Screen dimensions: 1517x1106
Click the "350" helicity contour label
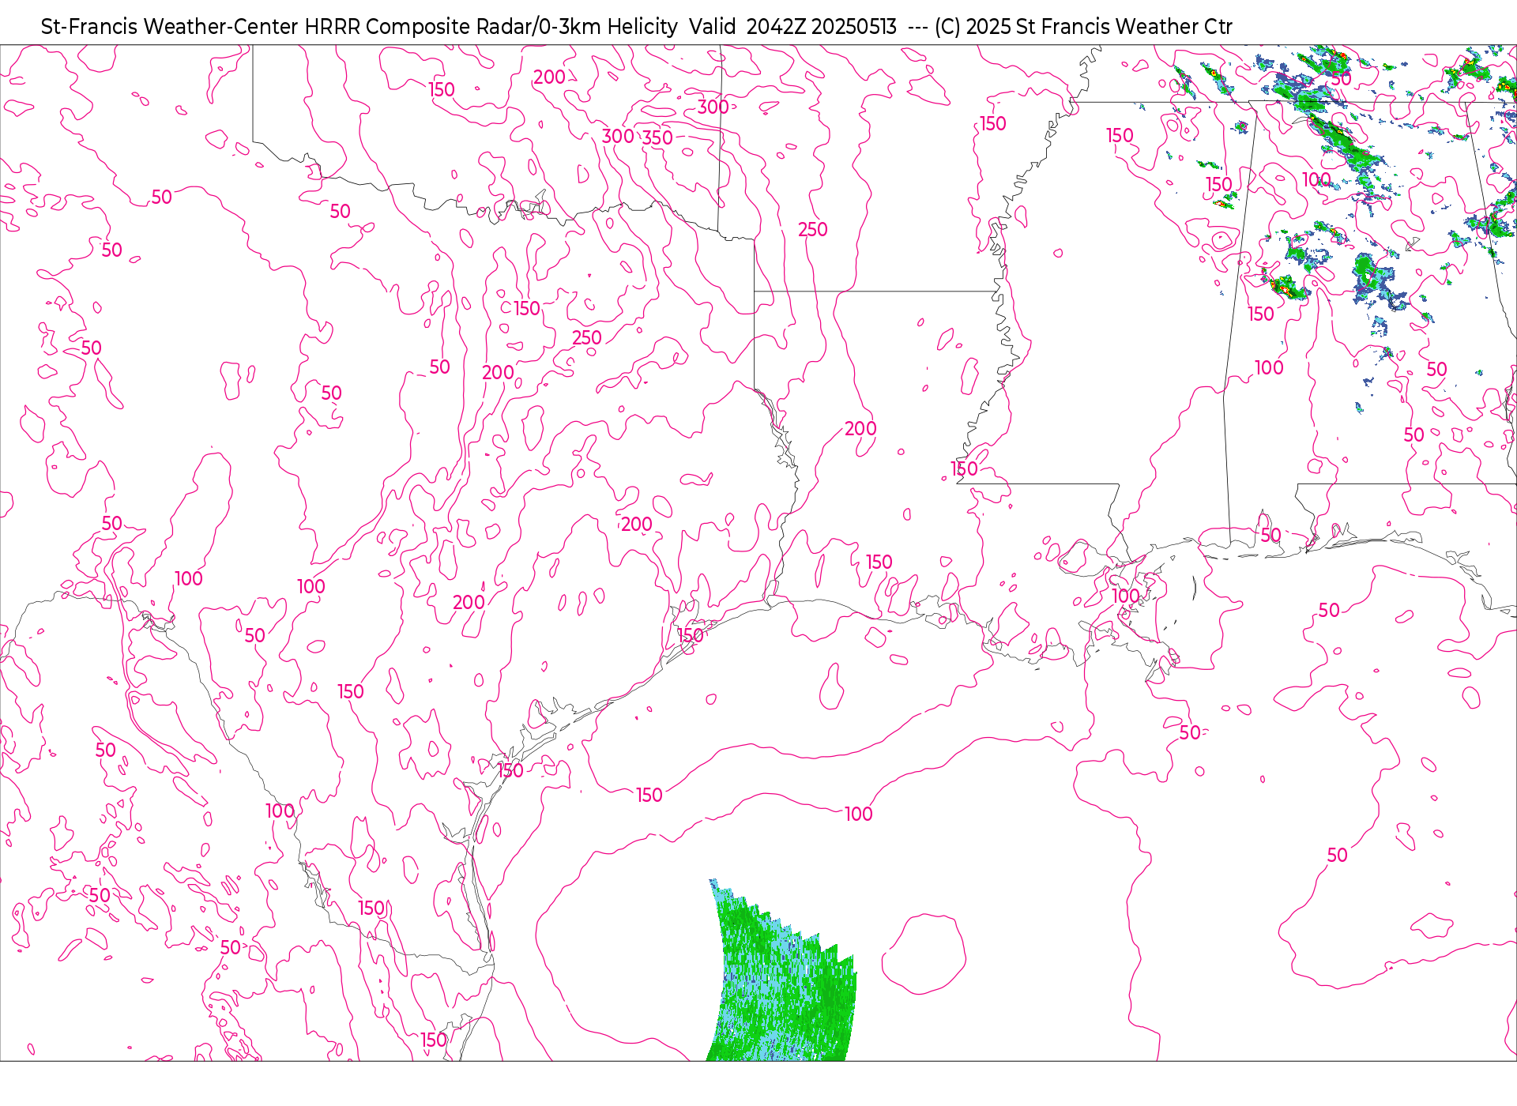[657, 138]
